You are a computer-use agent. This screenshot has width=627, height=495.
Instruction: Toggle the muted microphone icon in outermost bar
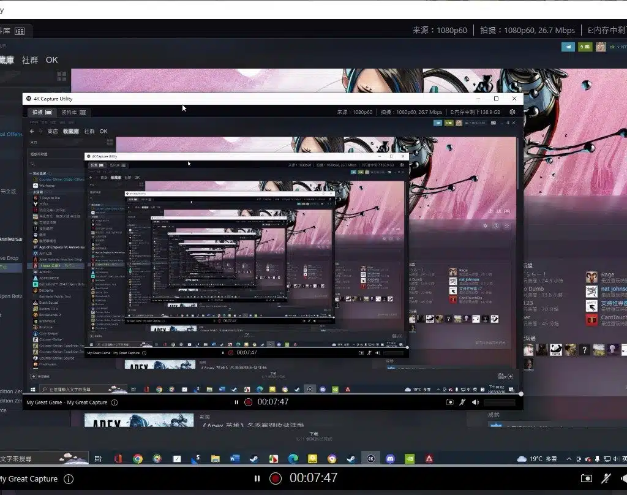(x=606, y=478)
